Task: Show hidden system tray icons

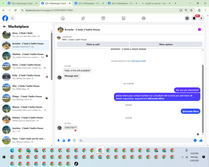Action: click(x=182, y=157)
